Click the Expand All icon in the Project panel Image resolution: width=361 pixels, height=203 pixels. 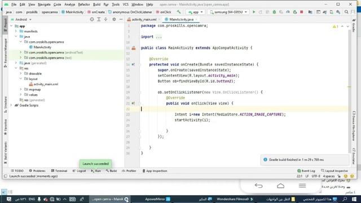tap(99, 20)
